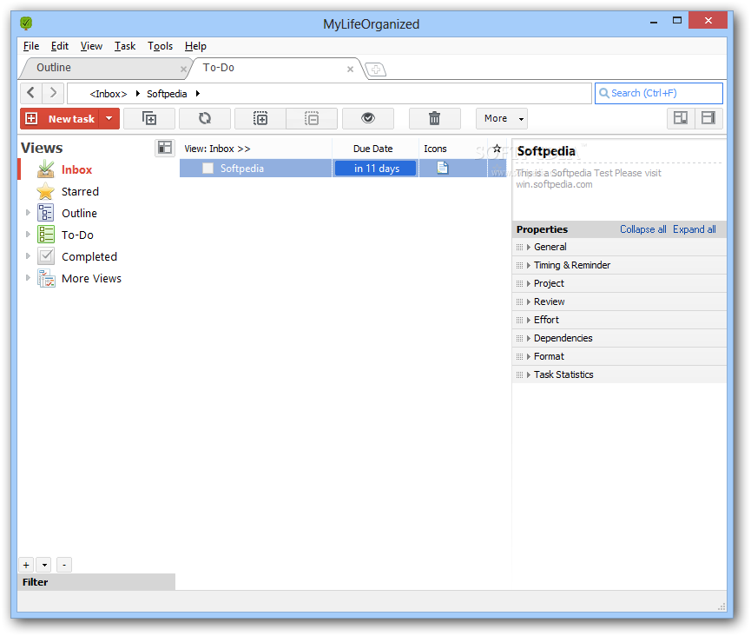The width and height of the screenshot is (751, 636).
Task: Click the forward navigation arrow
Action: coord(53,92)
